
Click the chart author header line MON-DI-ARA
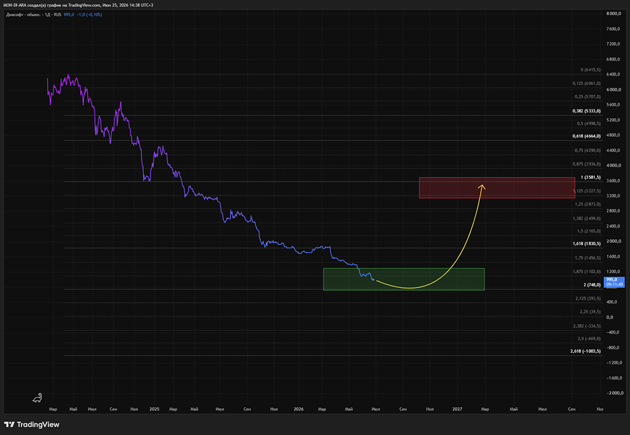pyautogui.click(x=78, y=5)
